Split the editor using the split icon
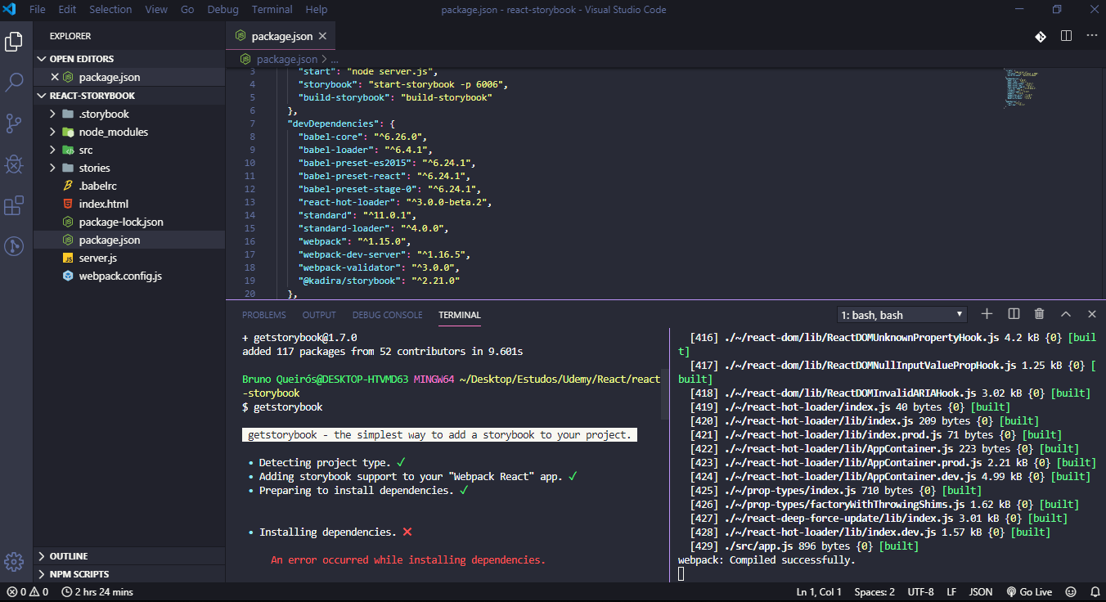 click(1065, 36)
